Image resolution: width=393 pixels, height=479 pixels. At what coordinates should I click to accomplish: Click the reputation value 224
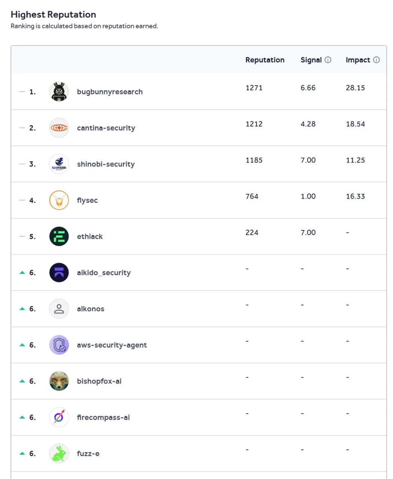click(x=252, y=232)
